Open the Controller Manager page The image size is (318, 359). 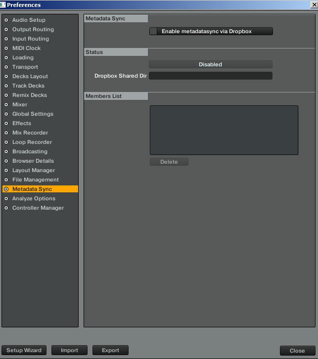pos(38,208)
